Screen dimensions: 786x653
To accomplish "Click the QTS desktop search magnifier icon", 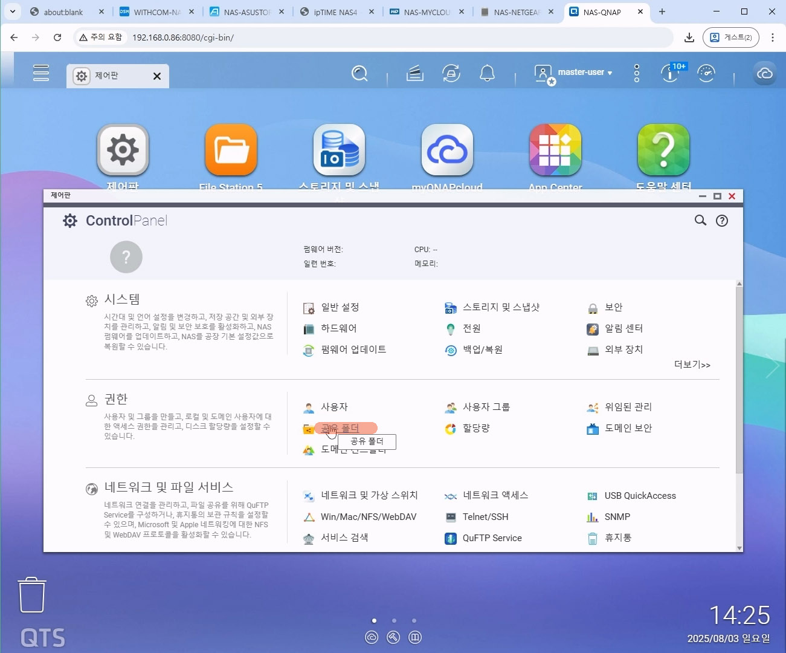I will (359, 74).
